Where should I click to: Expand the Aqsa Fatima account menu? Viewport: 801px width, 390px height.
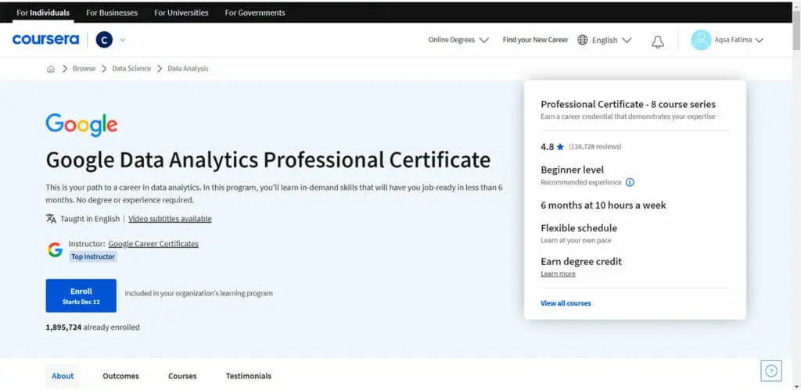(738, 40)
